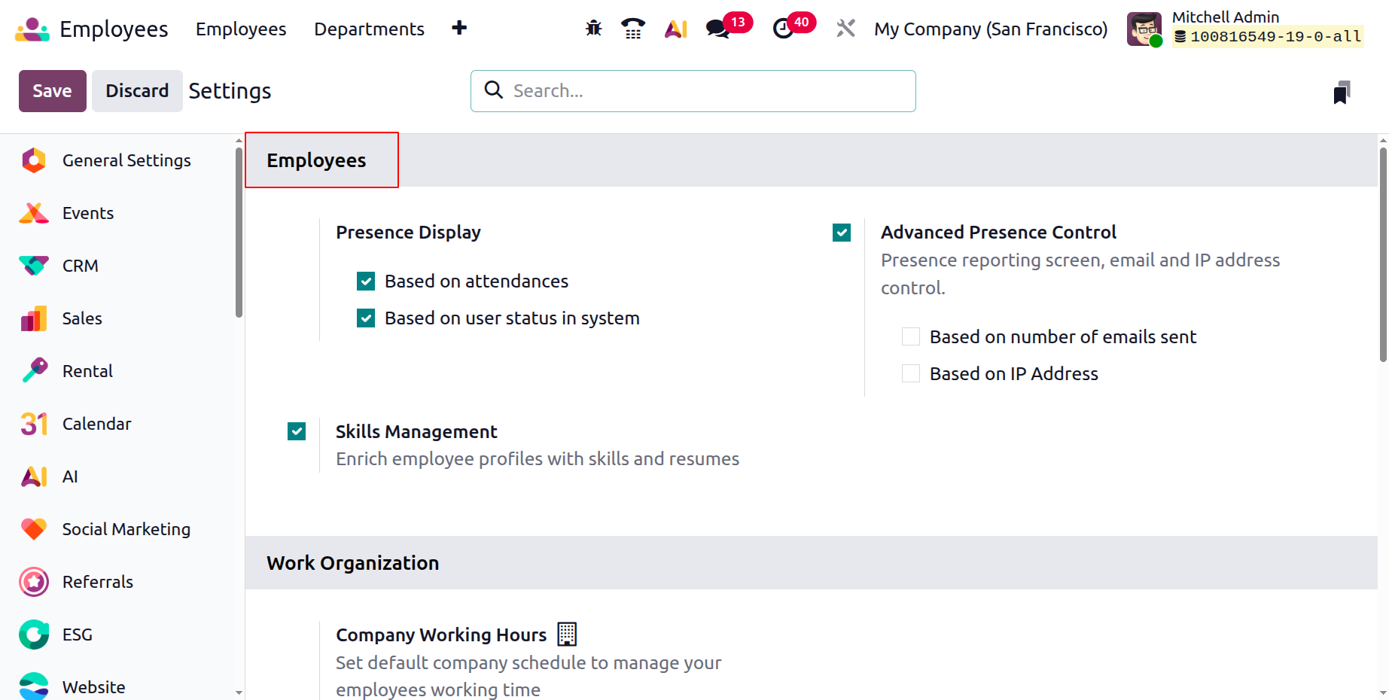Enable Based on IP Address checkbox
Screen dimensions: 1389x700
click(911, 373)
